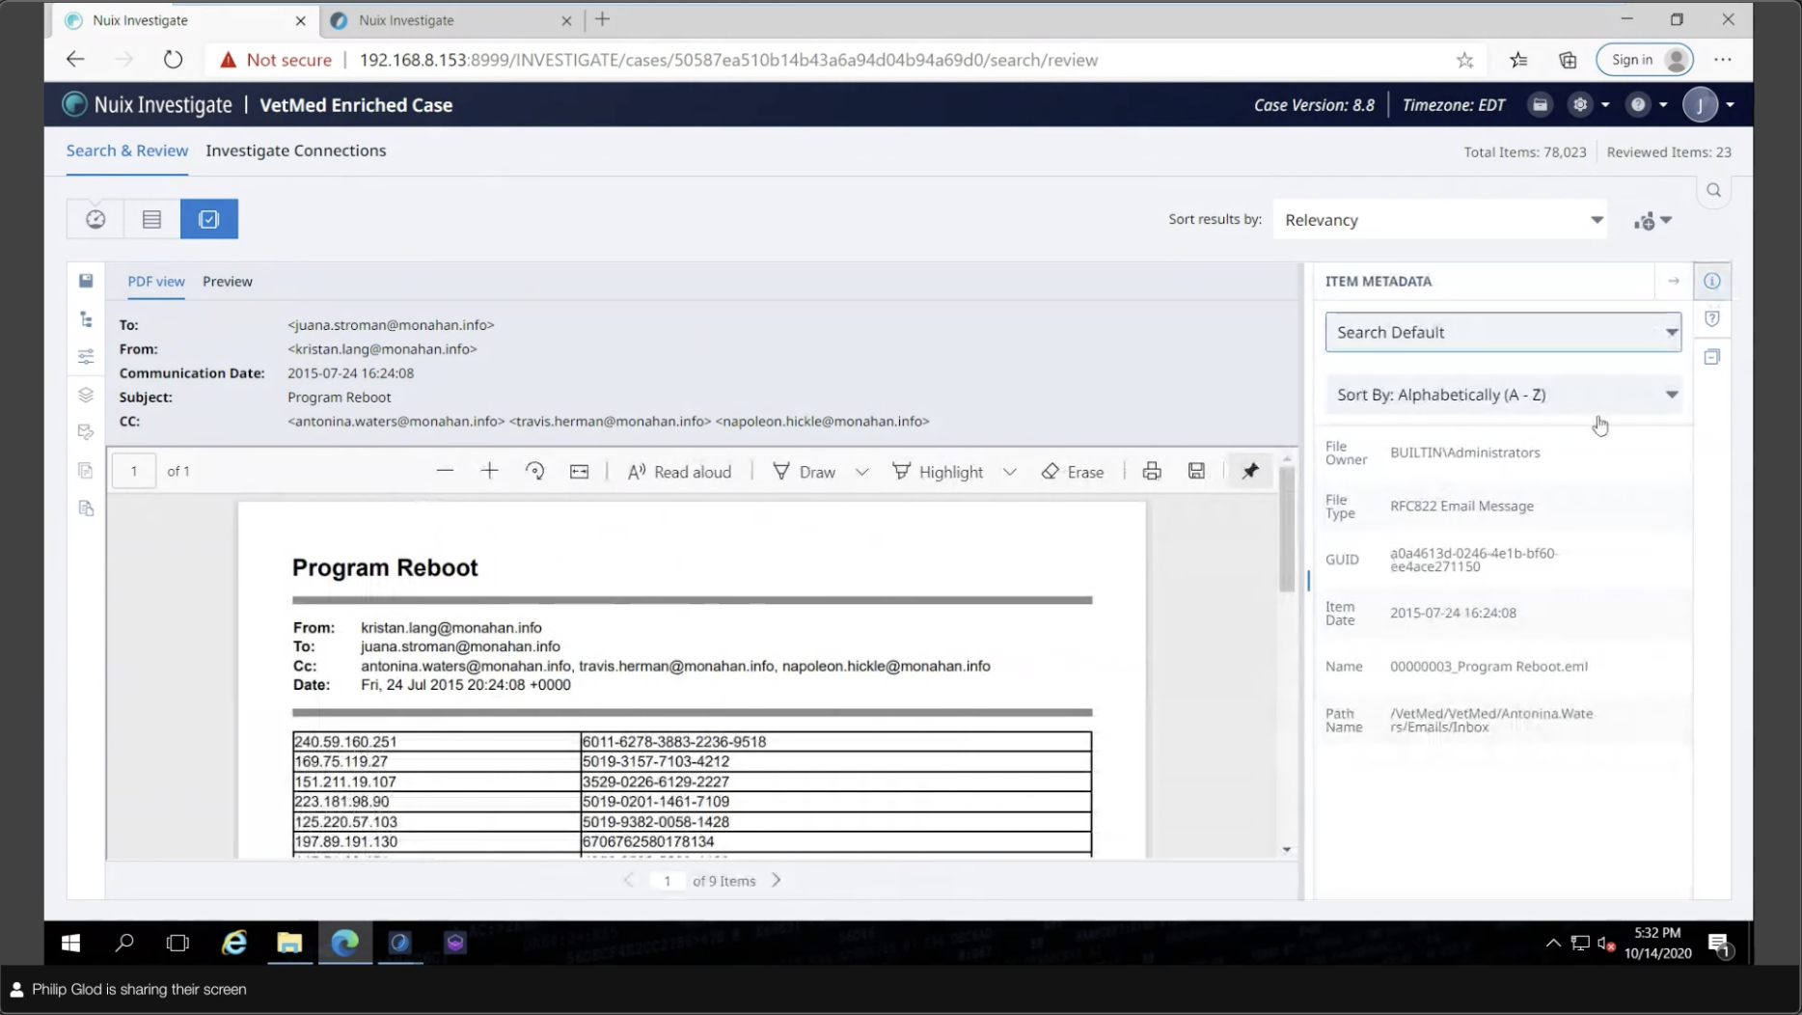
Task: Open the item metadata info panel icon
Action: (x=1712, y=281)
